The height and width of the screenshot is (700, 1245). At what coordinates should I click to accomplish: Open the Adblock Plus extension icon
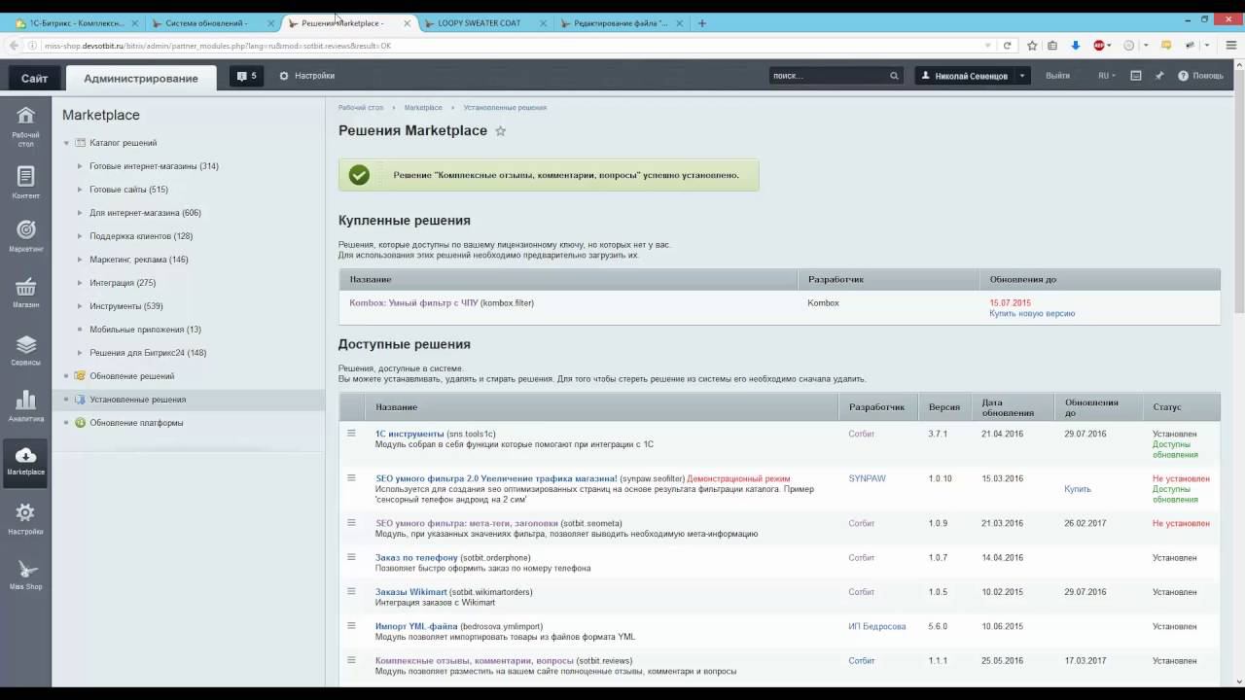(1100, 46)
